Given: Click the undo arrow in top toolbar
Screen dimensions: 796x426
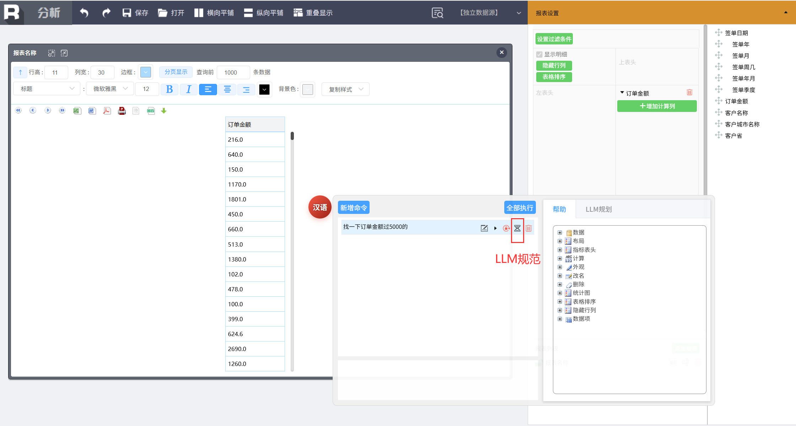Looking at the screenshot, I should pos(84,13).
